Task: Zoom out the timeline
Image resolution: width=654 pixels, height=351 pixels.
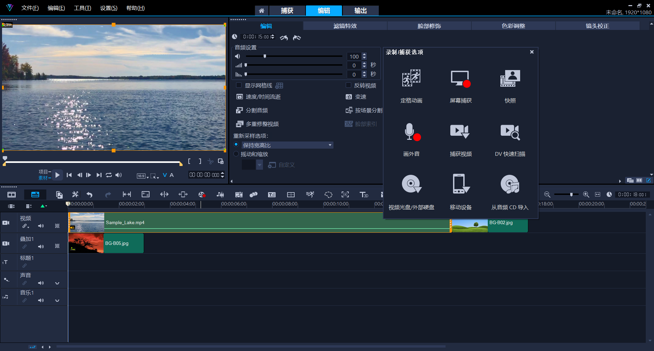Action: pyautogui.click(x=547, y=194)
